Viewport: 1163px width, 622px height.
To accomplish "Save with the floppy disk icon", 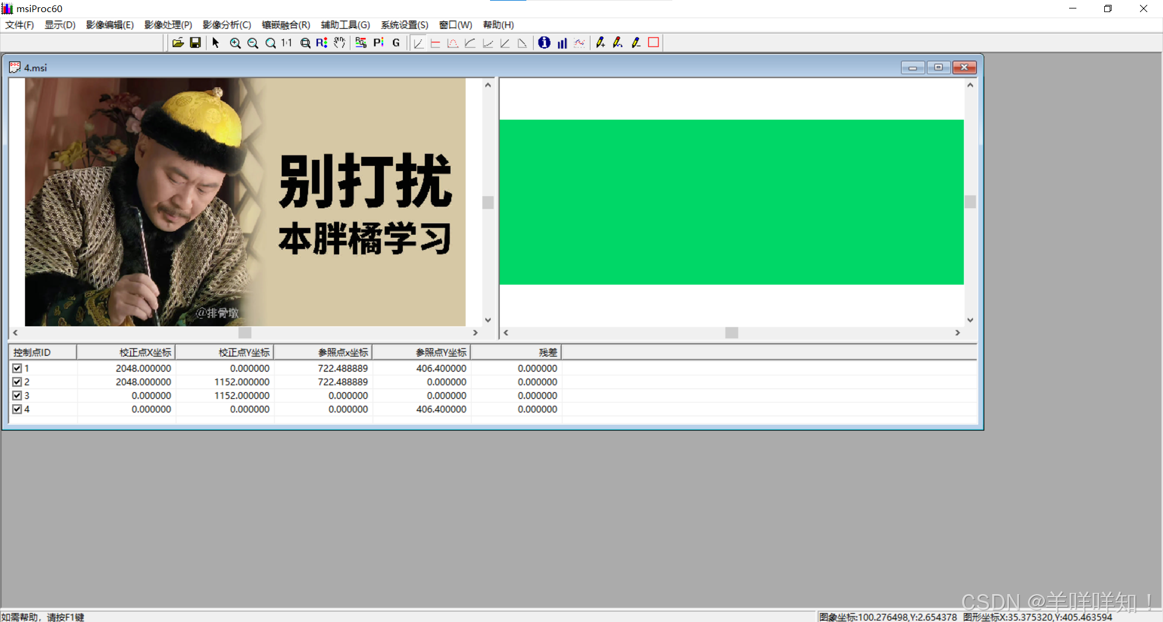I will 195,42.
